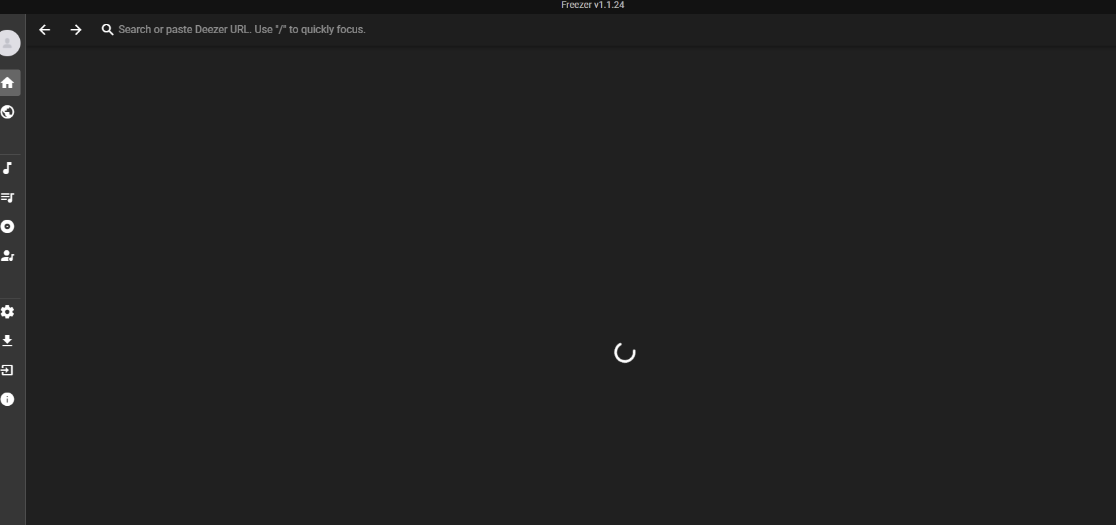
Task: Go to the Home page
Action: click(x=8, y=83)
